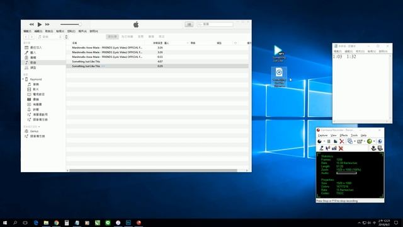Open the Windows notification center

tap(396, 223)
